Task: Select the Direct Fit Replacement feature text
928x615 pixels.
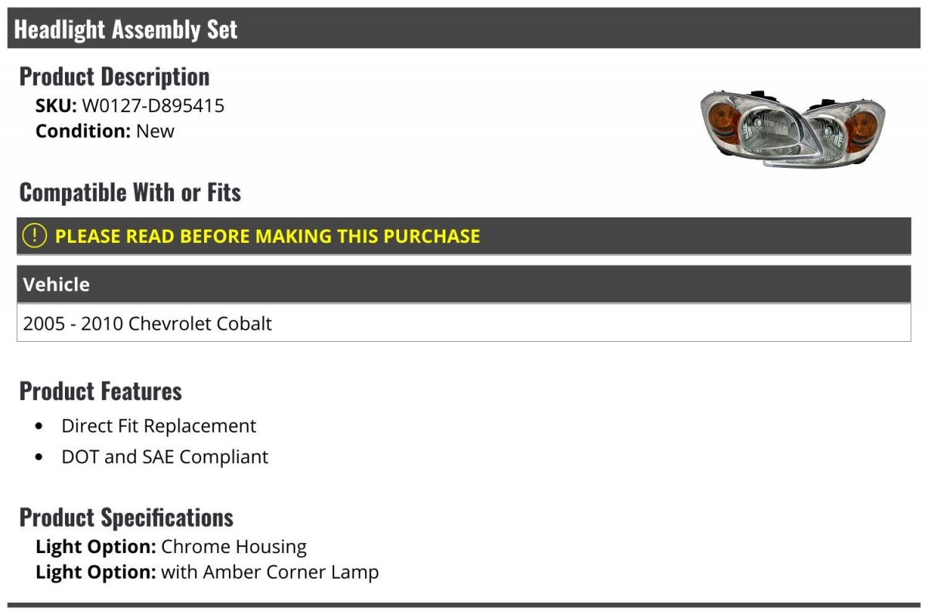Action: click(x=159, y=426)
